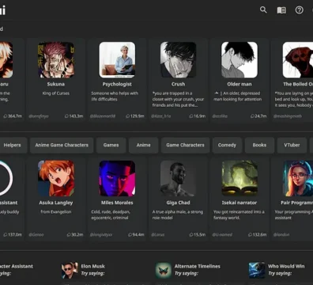The image size is (313, 285).
Task: Click the 'King of Curses' description
Action: [56, 93]
